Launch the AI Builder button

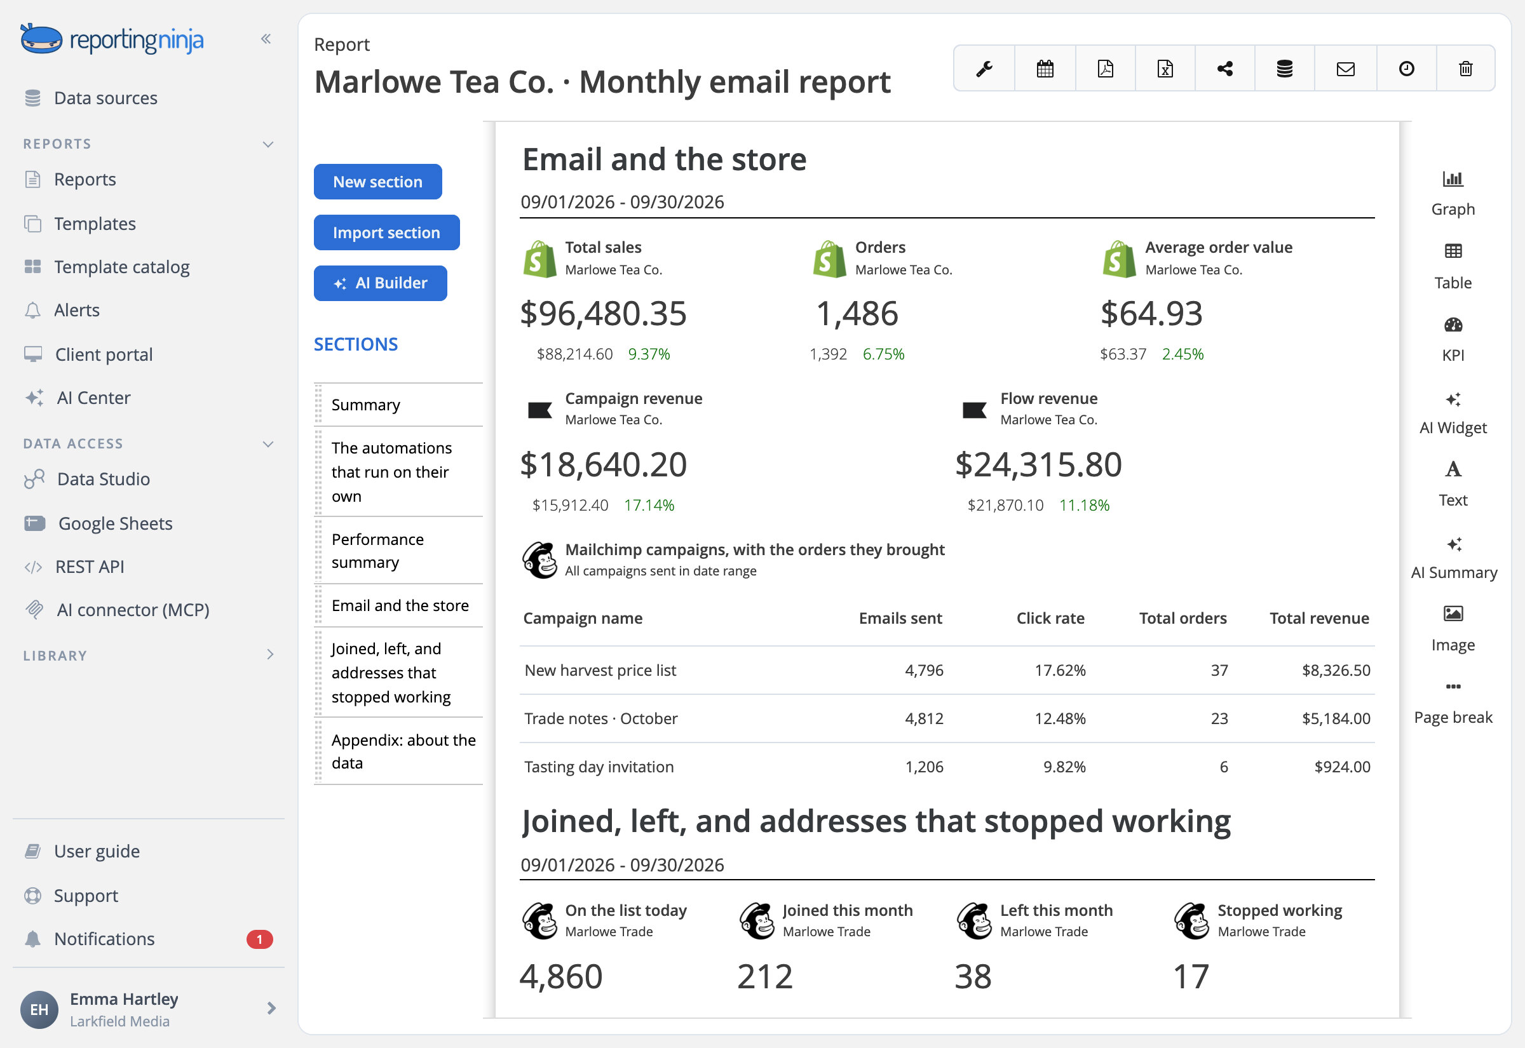point(380,283)
